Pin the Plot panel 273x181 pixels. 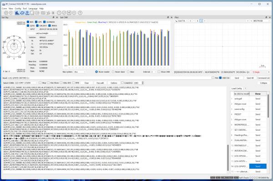[x=266, y=17]
